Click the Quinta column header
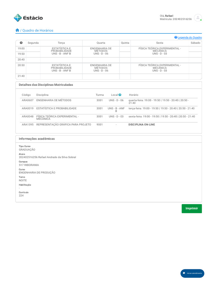The image size is (217, 290). tap(125, 43)
